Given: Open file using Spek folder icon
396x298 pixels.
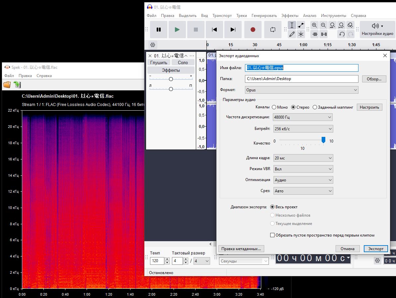Looking at the screenshot, I should click(7, 85).
